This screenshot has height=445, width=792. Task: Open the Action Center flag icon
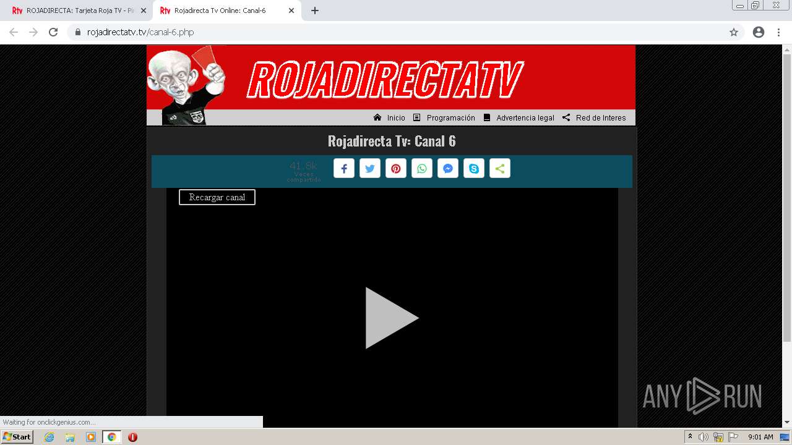[x=733, y=437]
